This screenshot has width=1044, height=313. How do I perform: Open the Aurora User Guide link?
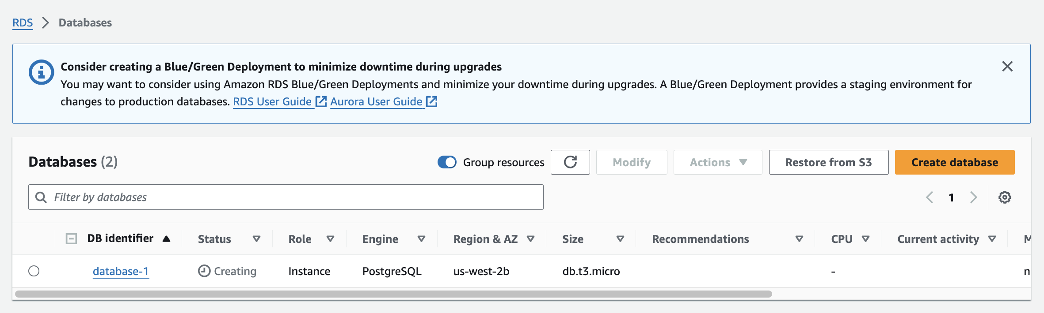coord(384,102)
